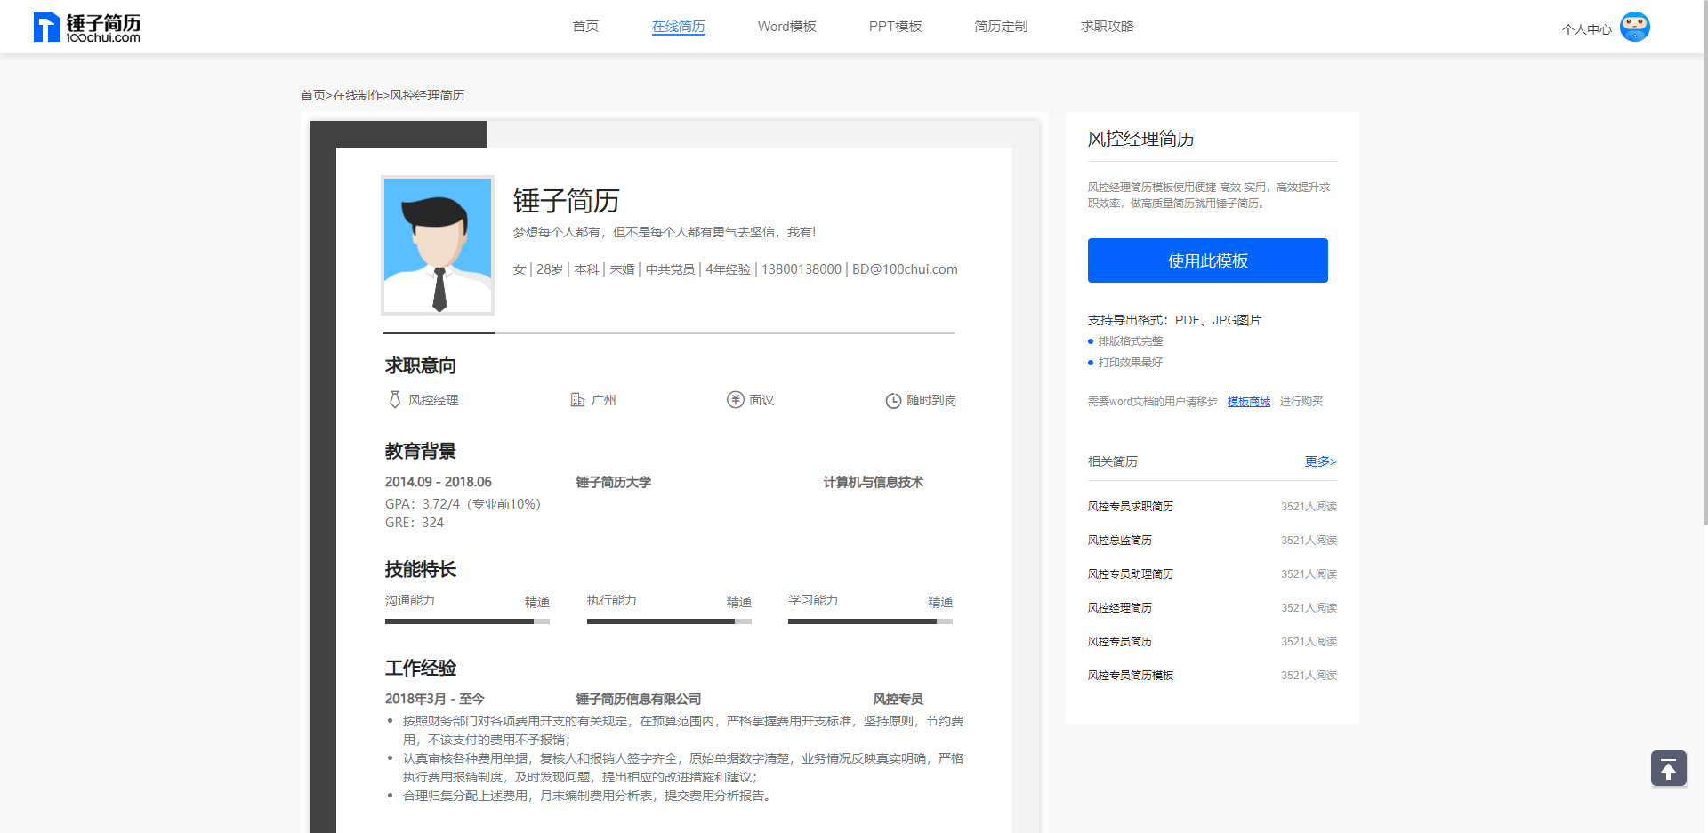Open the 简历定制 navigation item
1708x833 pixels.
coord(1001,27)
